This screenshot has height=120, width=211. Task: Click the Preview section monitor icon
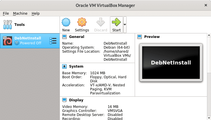(x=140, y=37)
